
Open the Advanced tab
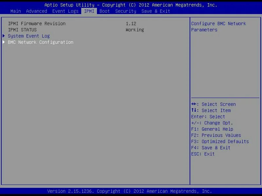coord(37,11)
